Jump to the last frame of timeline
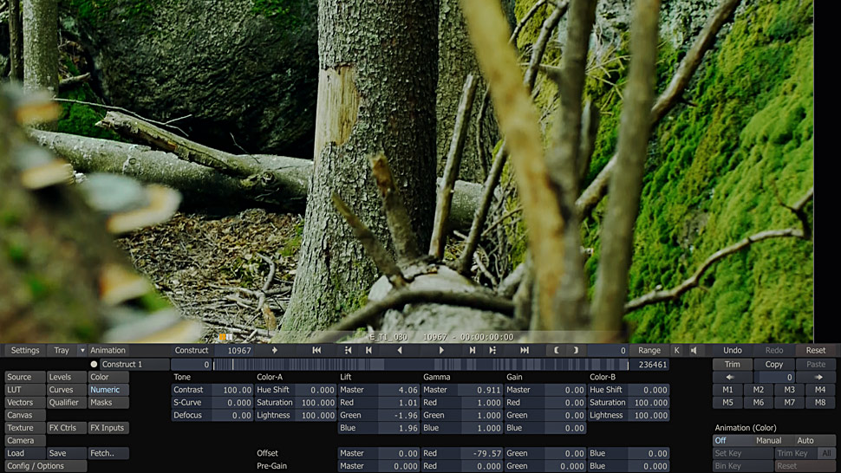 [525, 350]
